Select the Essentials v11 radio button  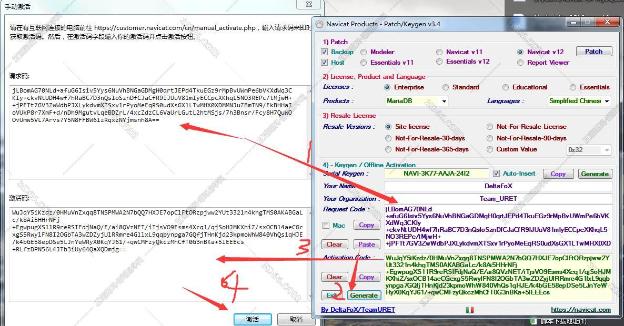click(x=364, y=63)
